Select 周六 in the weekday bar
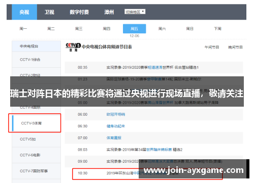Viewport: 254px width, 183px height. pos(162,29)
